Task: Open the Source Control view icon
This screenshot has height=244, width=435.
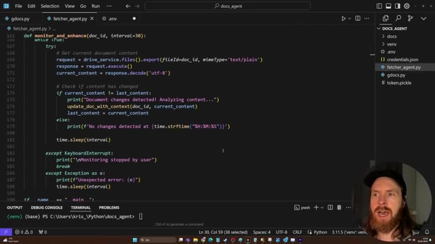Action: click(411, 18)
